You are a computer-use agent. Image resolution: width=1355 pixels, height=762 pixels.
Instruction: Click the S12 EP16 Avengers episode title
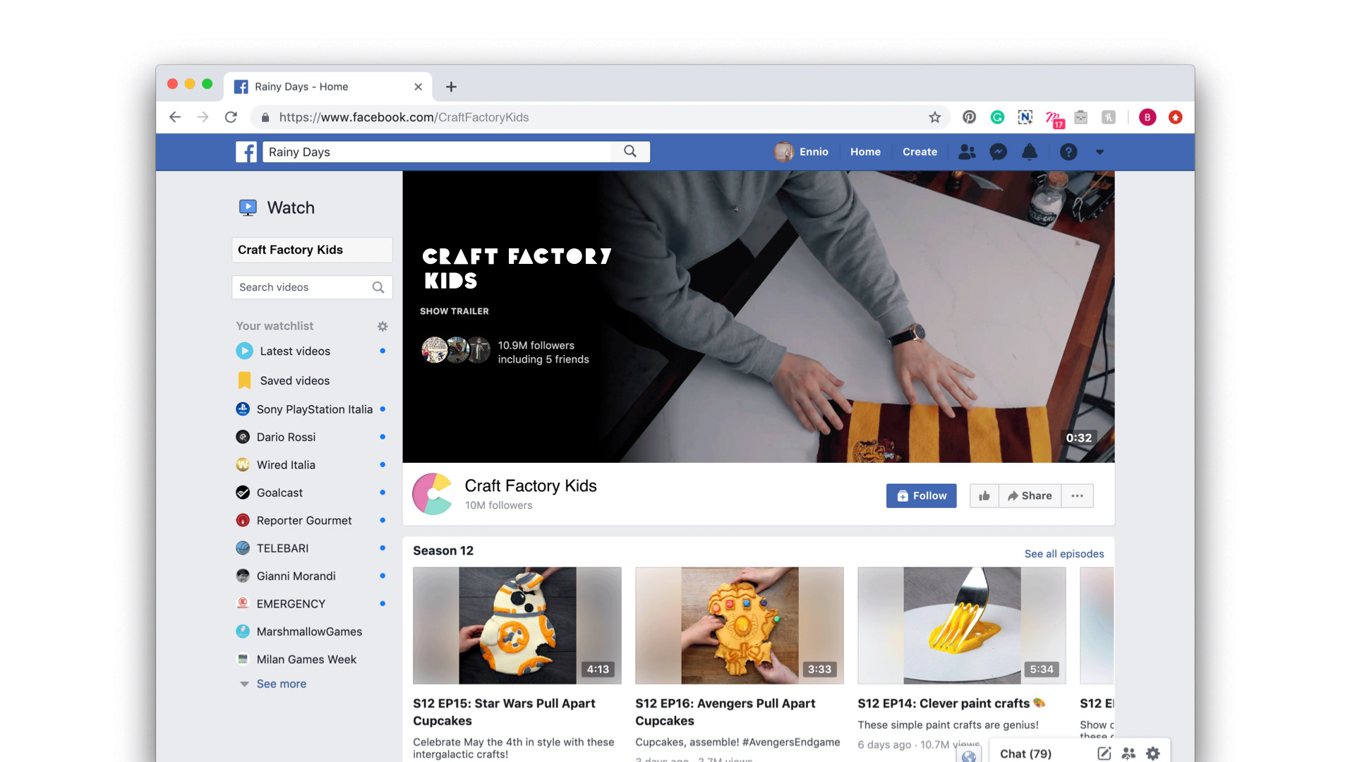(725, 712)
